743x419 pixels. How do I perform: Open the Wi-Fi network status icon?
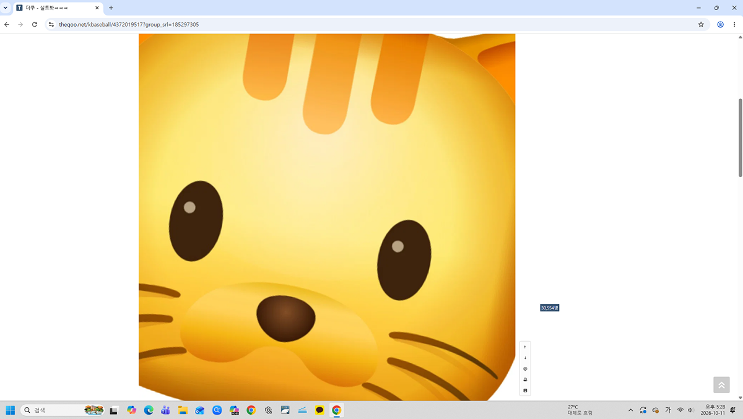click(680, 410)
